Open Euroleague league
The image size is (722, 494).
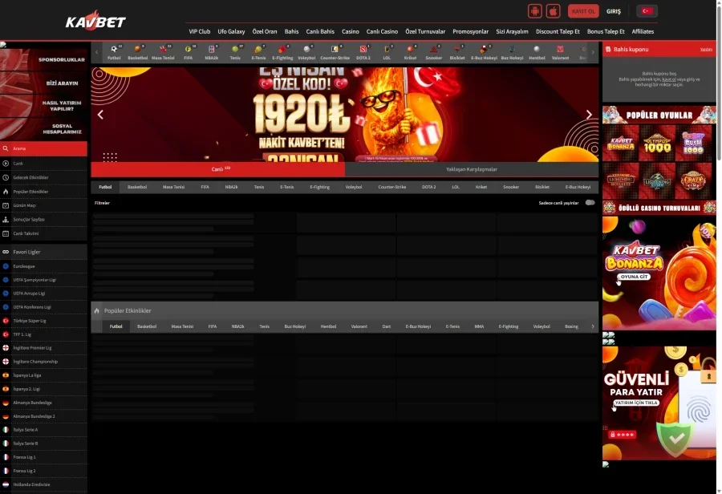[x=44, y=266]
